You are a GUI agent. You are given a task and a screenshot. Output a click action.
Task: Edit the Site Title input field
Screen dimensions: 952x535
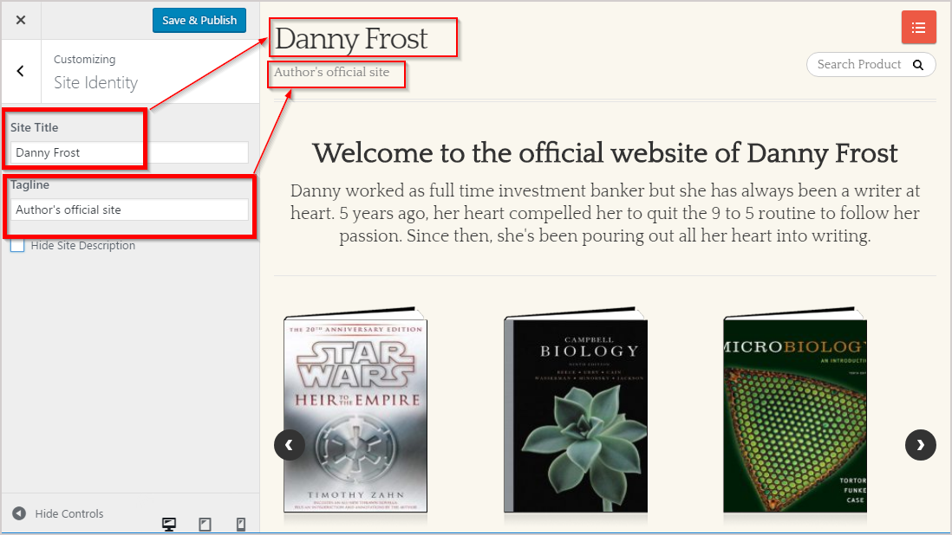[x=129, y=152]
